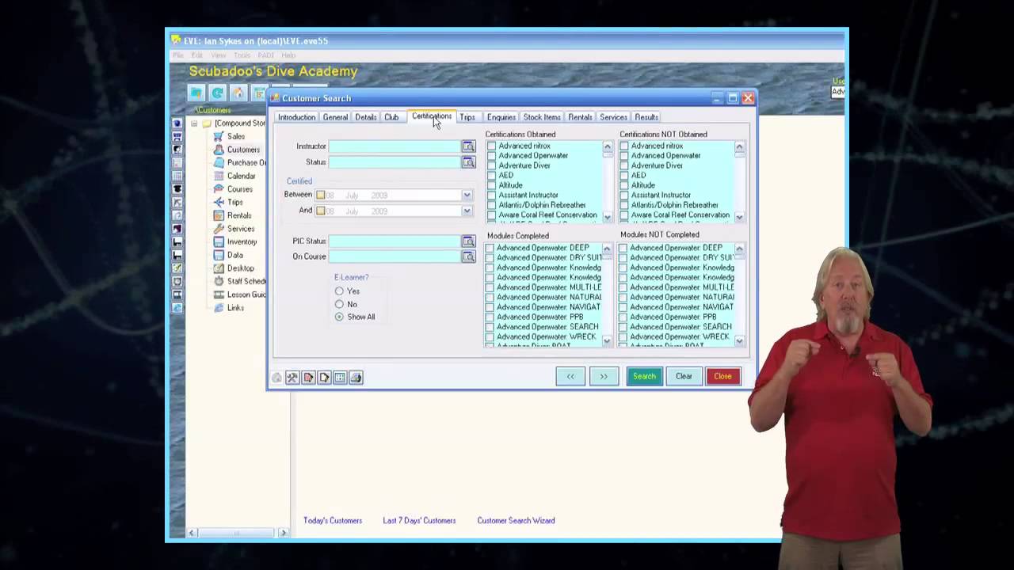Click down arrow of Modules Completed list

coord(607,340)
